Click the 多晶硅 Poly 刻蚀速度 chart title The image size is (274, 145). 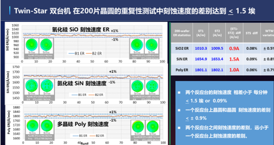click(84, 124)
